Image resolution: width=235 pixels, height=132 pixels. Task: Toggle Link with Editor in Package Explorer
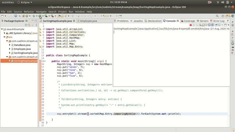[29, 25]
